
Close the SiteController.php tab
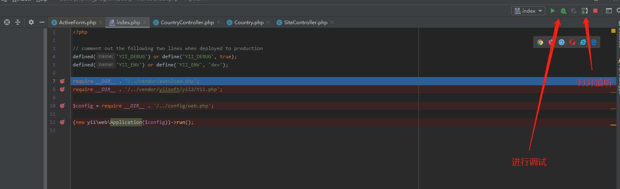332,23
